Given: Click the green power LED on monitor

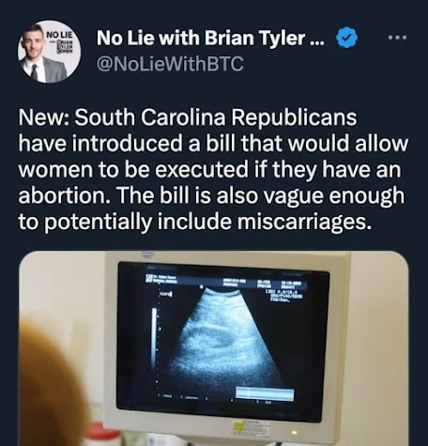Looking at the screenshot, I should [x=294, y=433].
